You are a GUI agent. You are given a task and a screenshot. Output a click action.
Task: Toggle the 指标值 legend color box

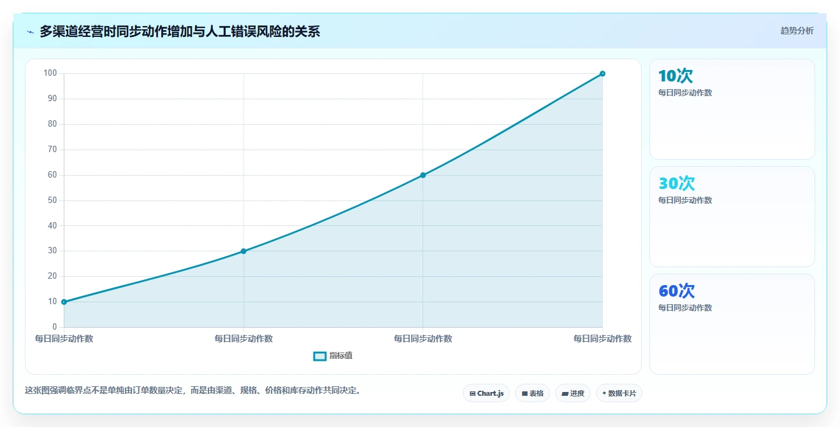click(x=320, y=356)
